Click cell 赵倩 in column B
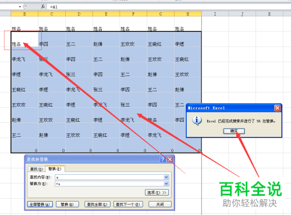Viewport: 291px width, 215px height. coord(24,115)
